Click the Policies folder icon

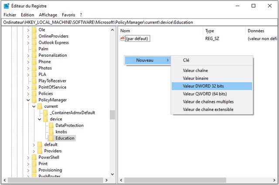[x=34, y=94]
